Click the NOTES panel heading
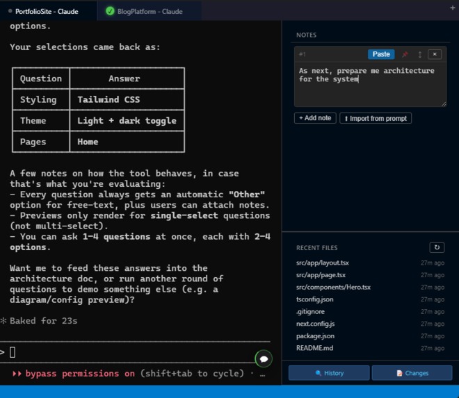Screen dimensions: 459x398 pyautogui.click(x=306, y=35)
